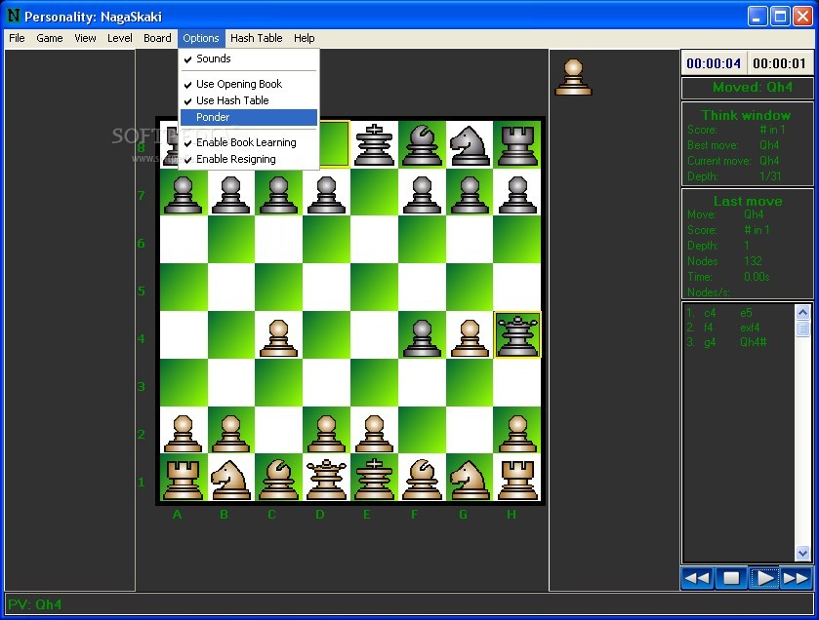
Task: Click the 00:00:01 clock display
Action: [x=779, y=63]
